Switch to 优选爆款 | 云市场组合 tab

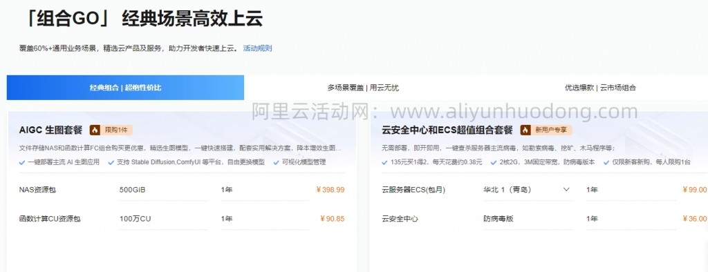[x=600, y=88]
